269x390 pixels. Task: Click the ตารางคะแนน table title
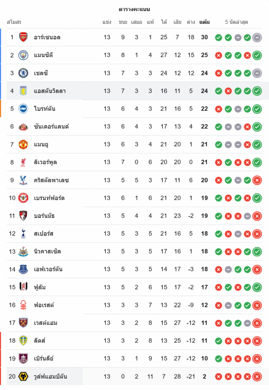pos(134,9)
